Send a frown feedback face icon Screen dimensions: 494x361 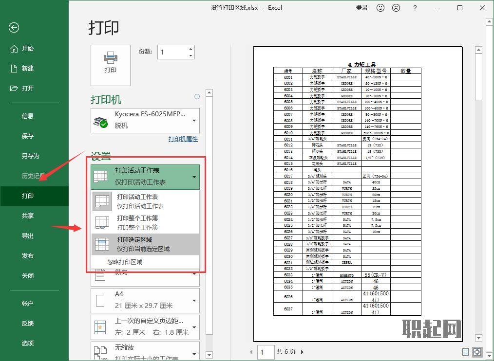click(x=397, y=8)
